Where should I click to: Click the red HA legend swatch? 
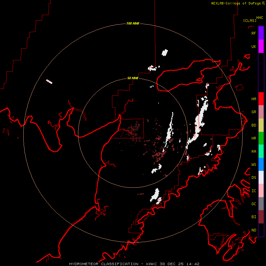261,99
